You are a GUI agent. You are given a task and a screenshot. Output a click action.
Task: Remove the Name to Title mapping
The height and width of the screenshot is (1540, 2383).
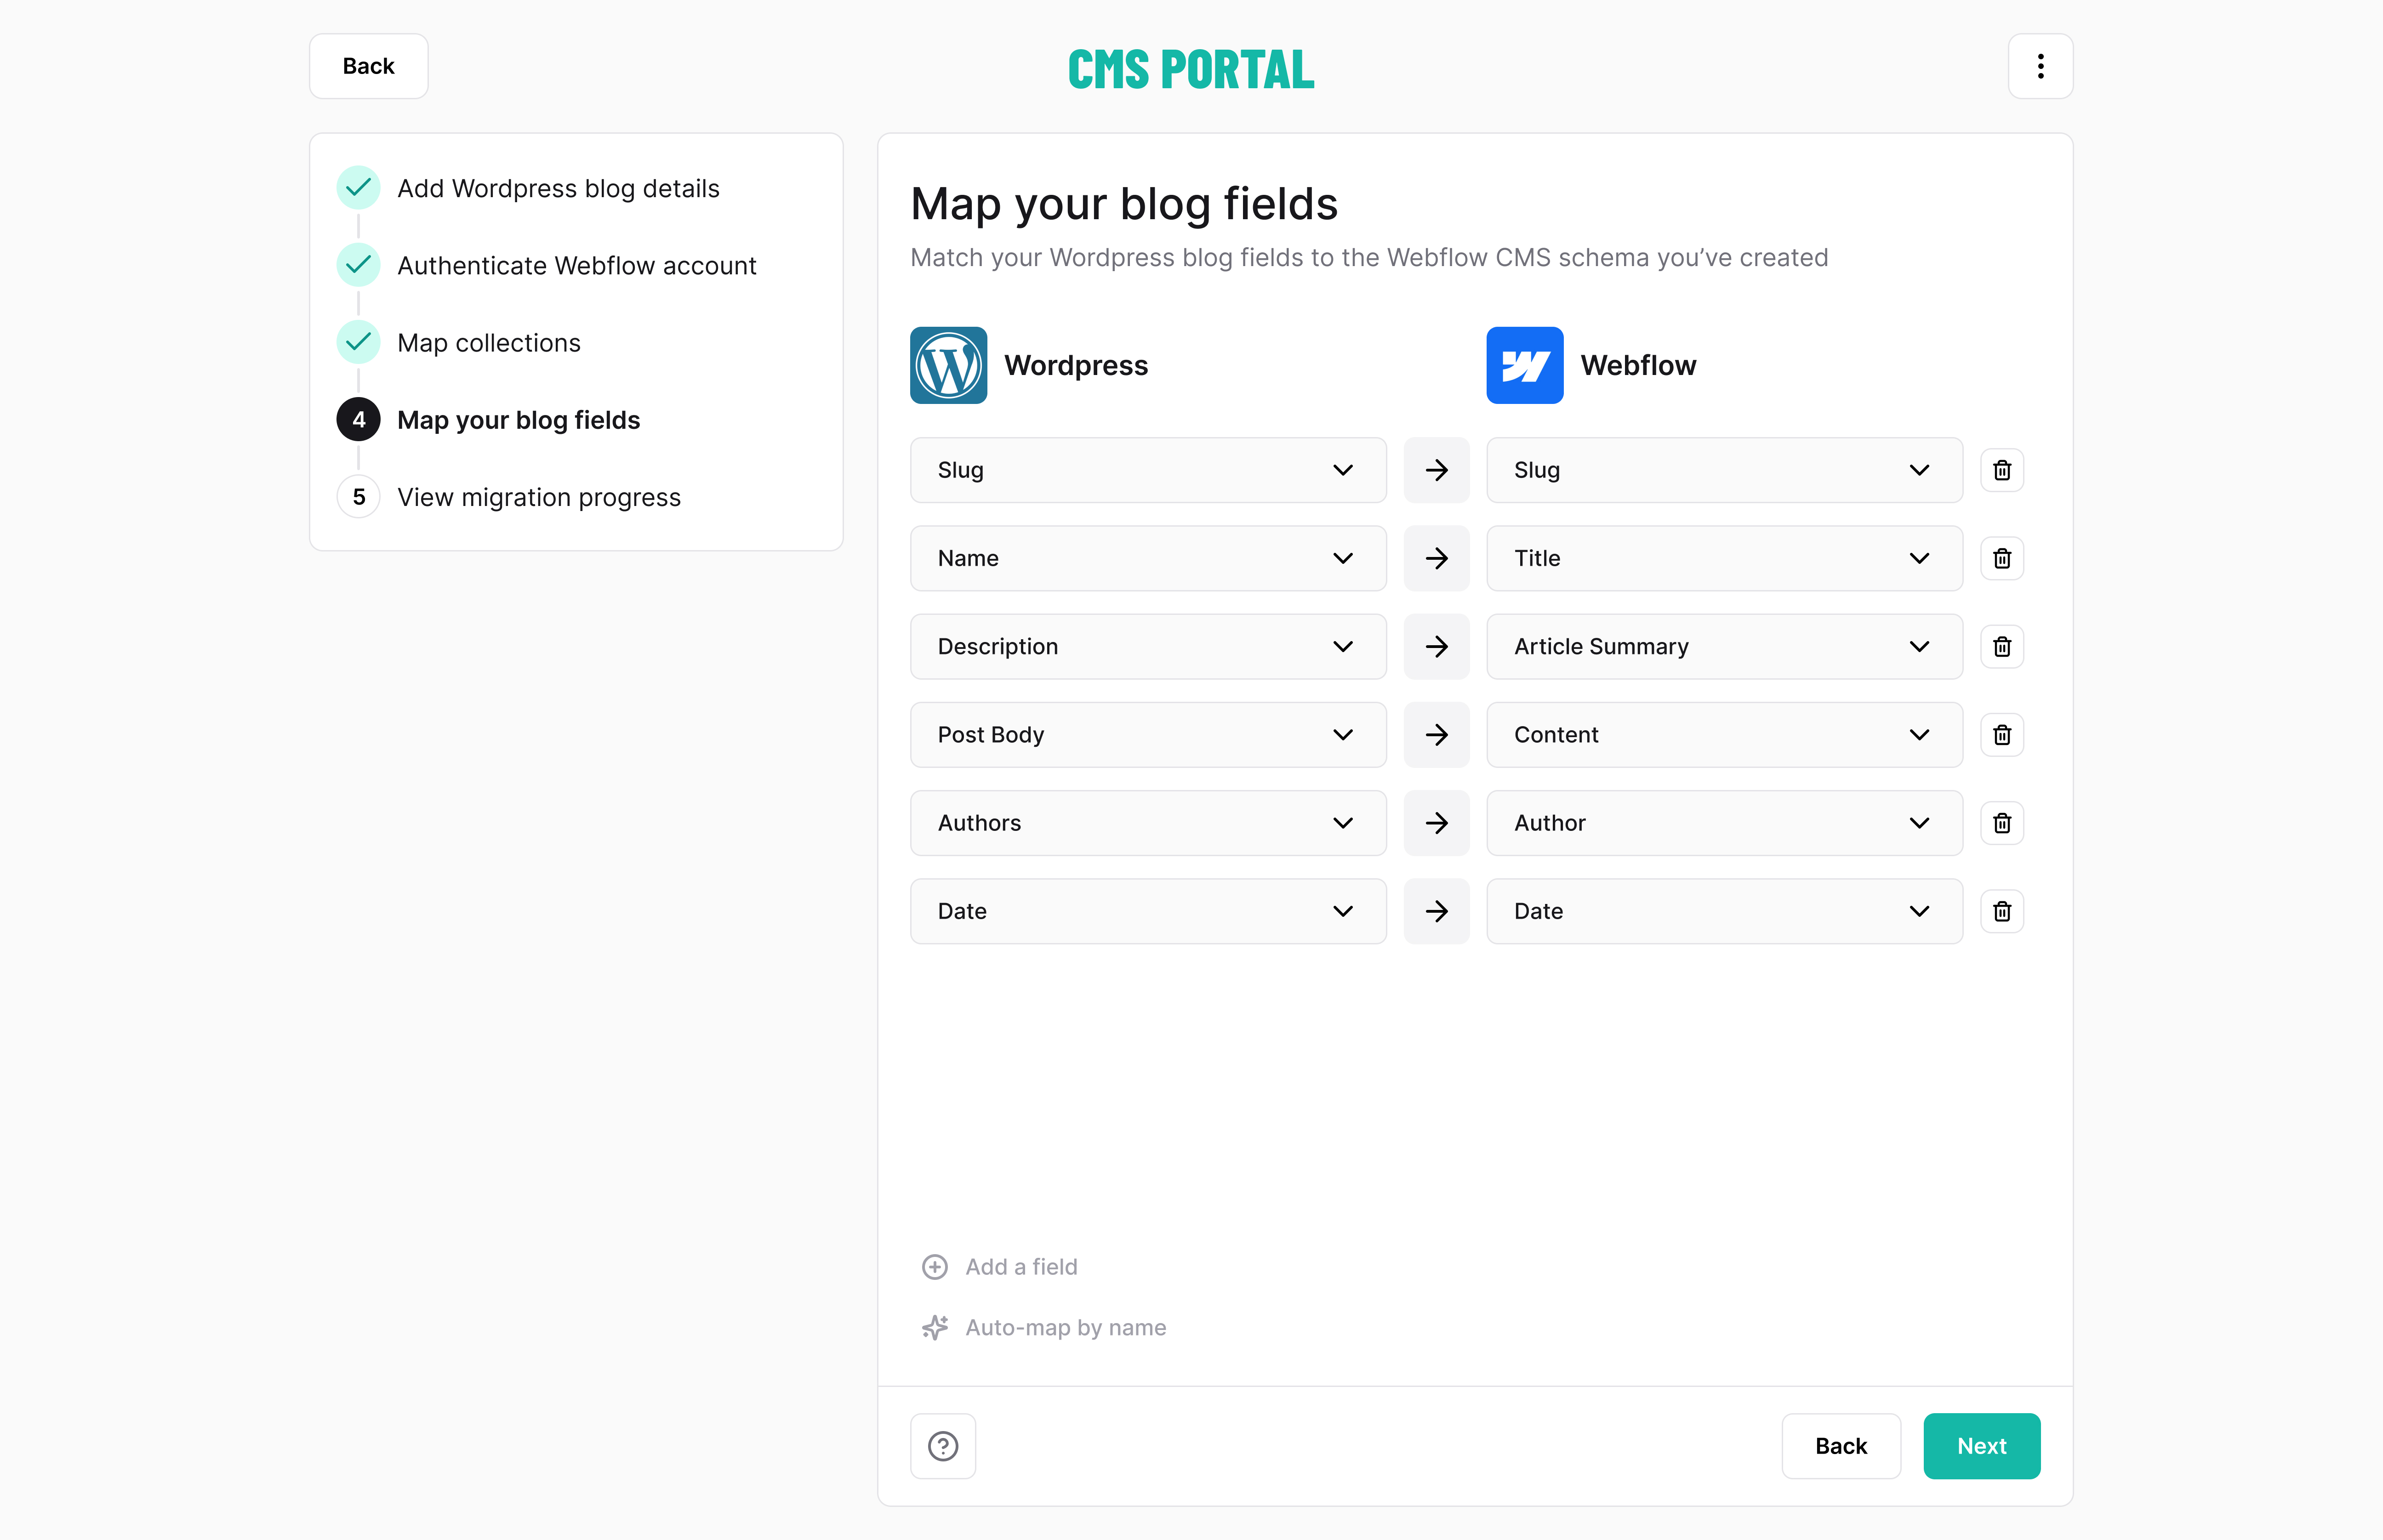pyautogui.click(x=2001, y=558)
